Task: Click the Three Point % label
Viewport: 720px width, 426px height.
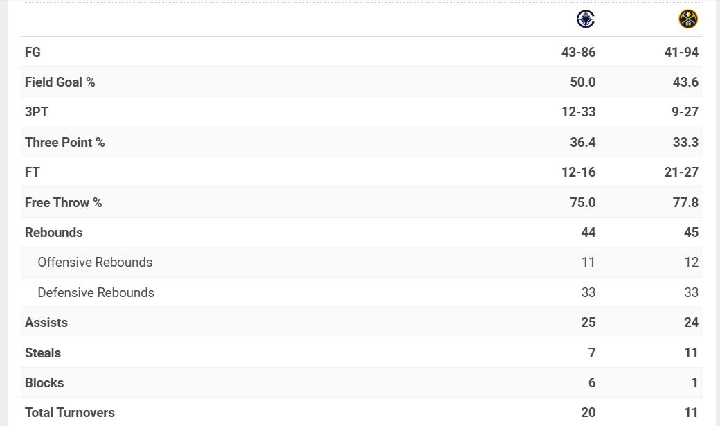Action: 64,142
